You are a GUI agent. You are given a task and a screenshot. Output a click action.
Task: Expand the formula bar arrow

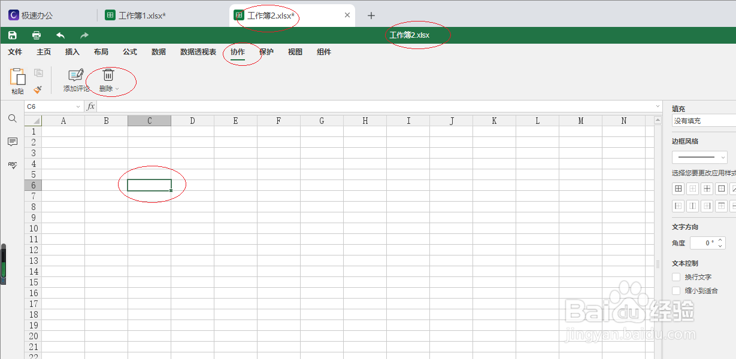pyautogui.click(x=658, y=107)
